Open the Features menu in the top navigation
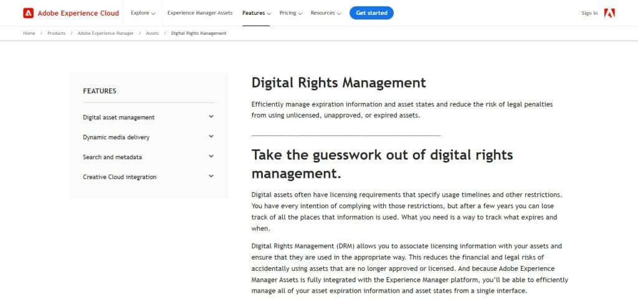This screenshot has width=638, height=302. [x=256, y=13]
